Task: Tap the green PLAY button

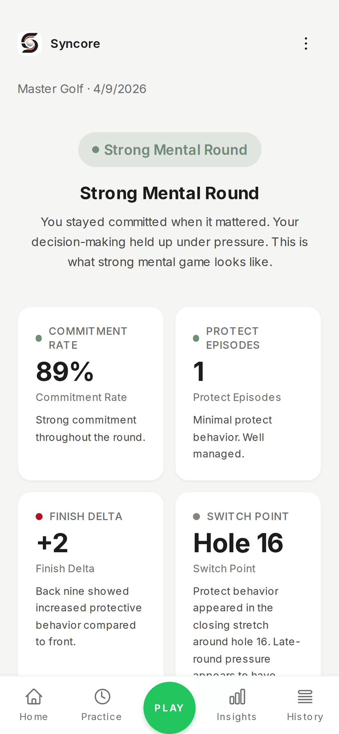Action: (169, 707)
